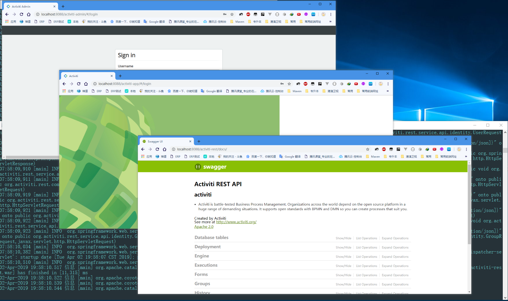Viewport: 508px width, 301px height.
Task: Expand Operations for Deployment
Action: click(395, 247)
